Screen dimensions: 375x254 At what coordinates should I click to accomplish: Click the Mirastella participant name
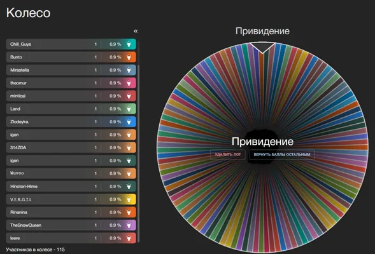tap(20, 70)
